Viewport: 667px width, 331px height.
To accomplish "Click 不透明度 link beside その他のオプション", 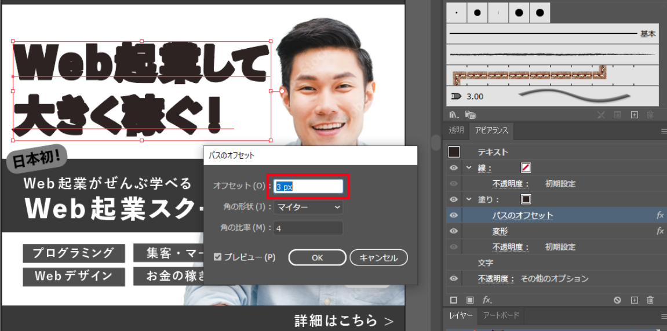I will click(496, 279).
